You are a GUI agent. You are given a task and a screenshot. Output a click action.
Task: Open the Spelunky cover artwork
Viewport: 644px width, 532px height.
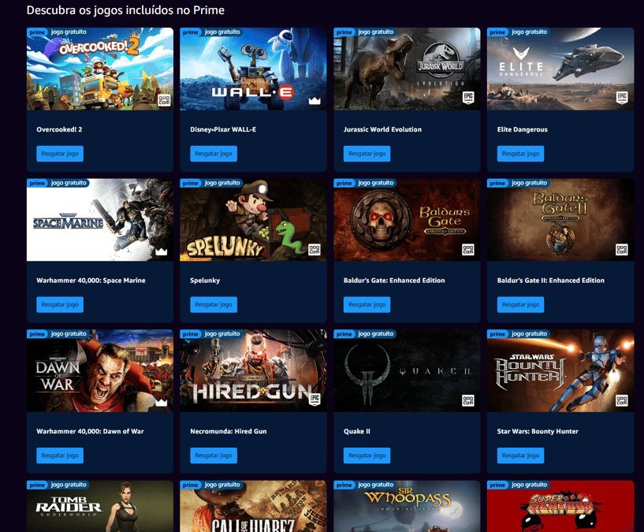253,220
